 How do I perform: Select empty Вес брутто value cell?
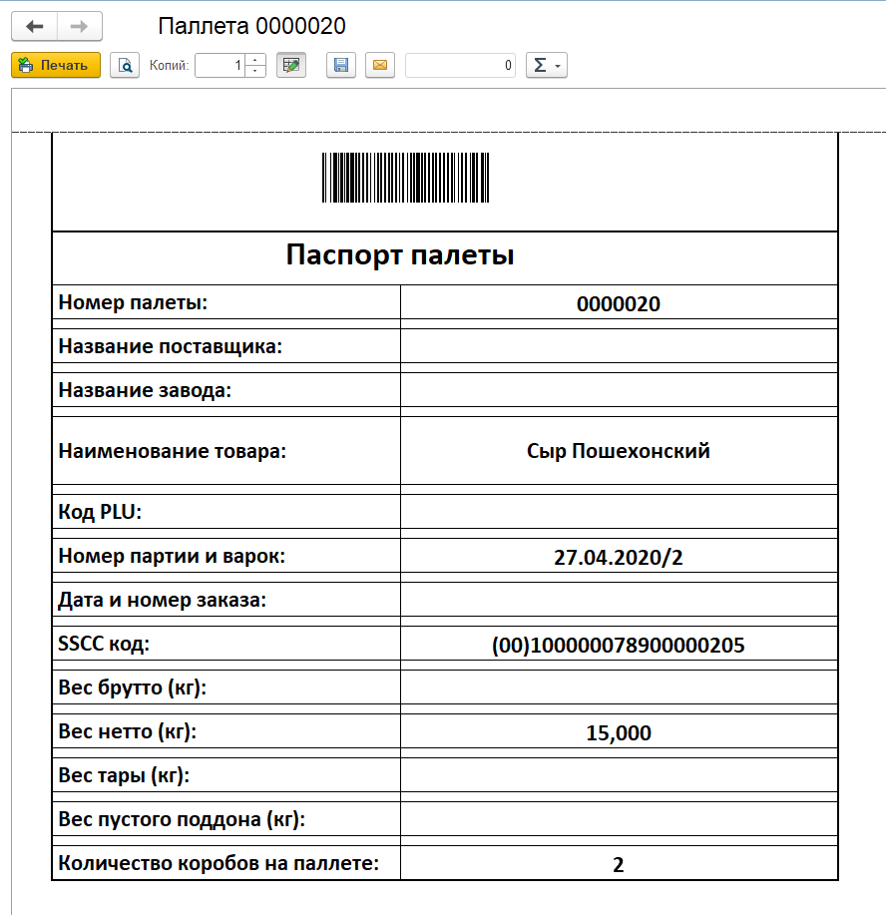(618, 687)
